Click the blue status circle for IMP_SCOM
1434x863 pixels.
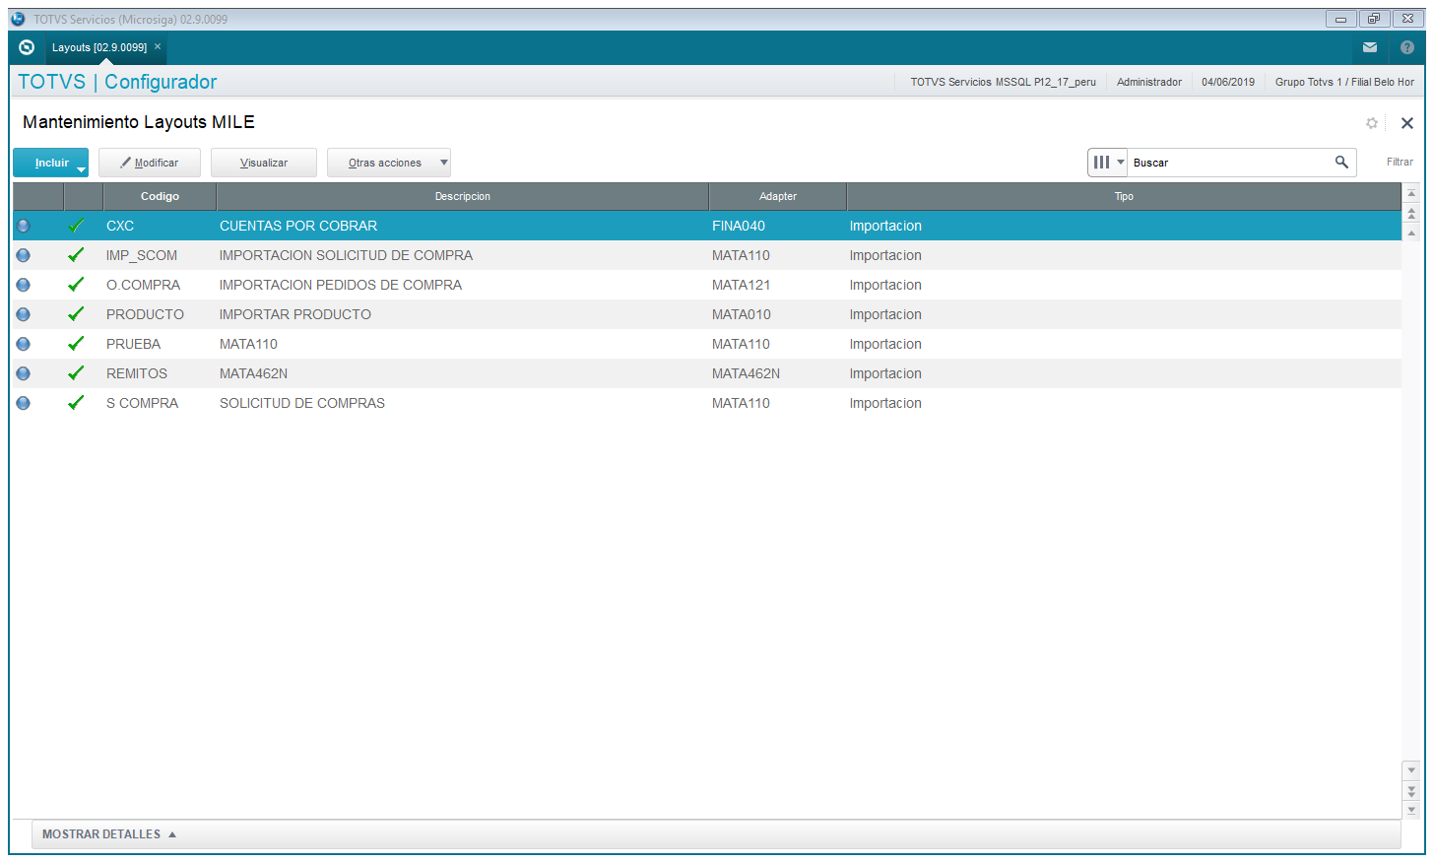tap(23, 255)
